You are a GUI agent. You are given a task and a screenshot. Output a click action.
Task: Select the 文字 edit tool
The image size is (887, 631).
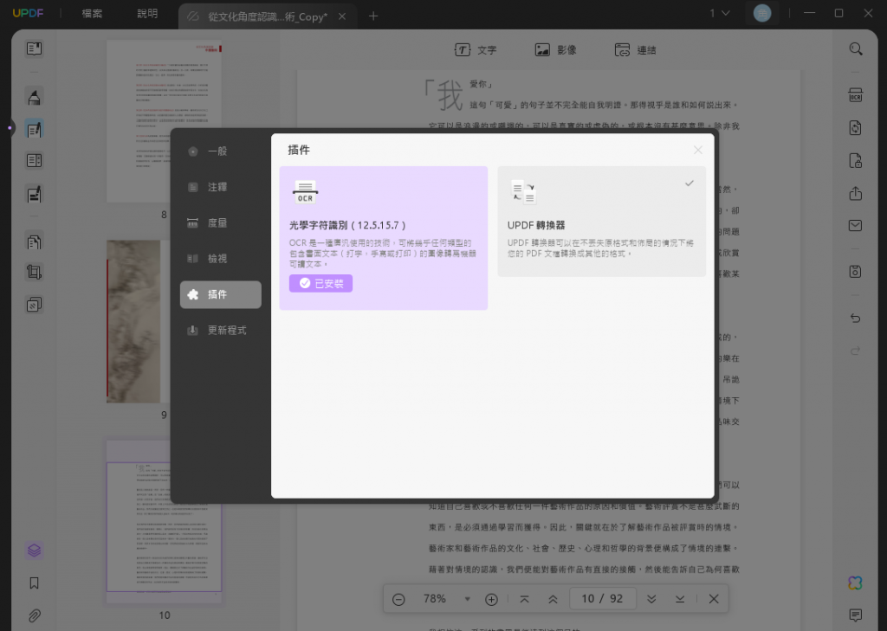476,50
